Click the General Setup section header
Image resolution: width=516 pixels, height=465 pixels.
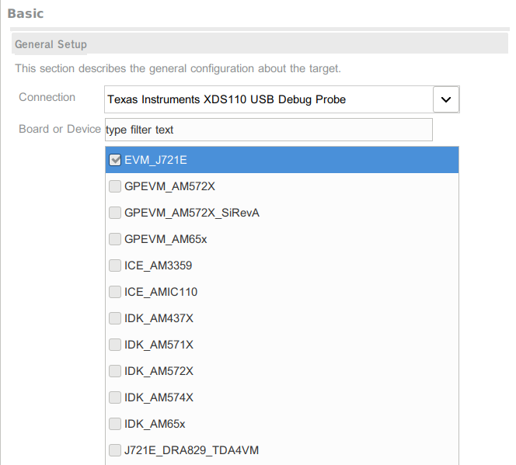tap(51, 44)
